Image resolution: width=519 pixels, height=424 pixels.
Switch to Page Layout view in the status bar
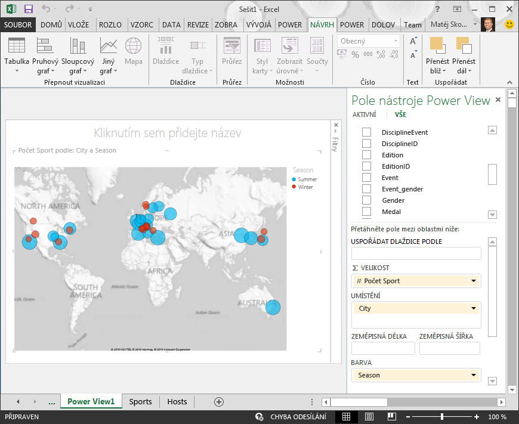pos(369,417)
